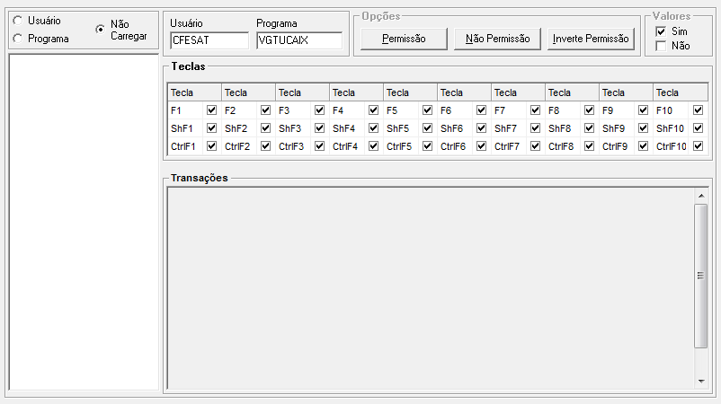Toggle the Sim checkbox
Viewport: 721px width, 404px height.
point(662,31)
